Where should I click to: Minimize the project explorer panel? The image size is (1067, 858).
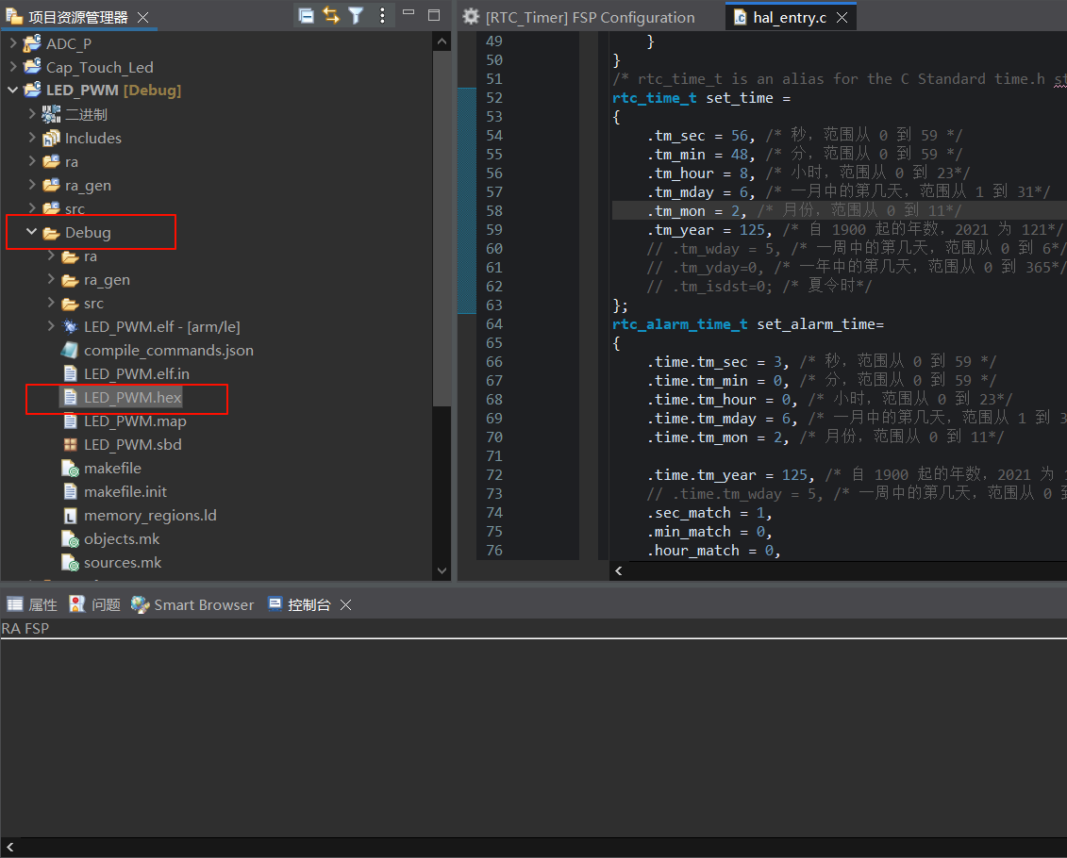(x=408, y=12)
